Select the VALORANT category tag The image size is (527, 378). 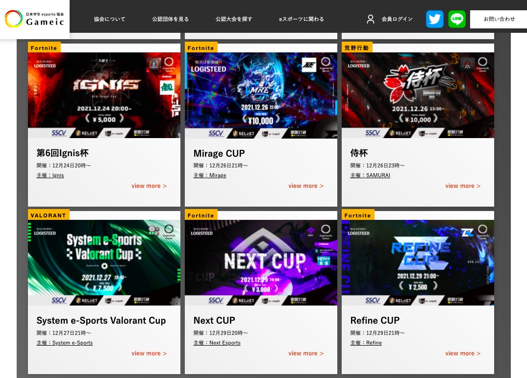(49, 215)
